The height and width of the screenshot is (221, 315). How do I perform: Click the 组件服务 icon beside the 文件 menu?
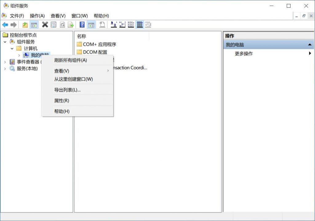[4, 15]
